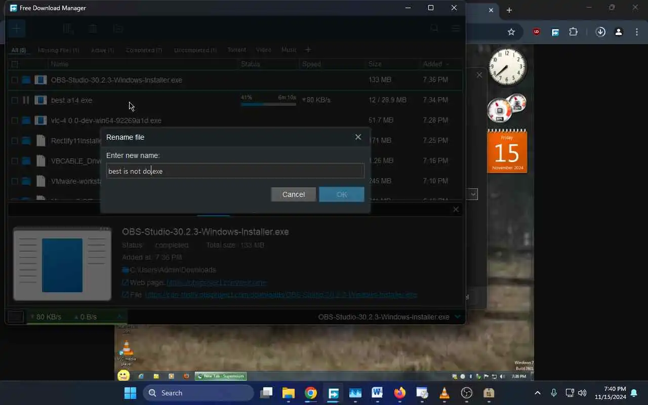Open a new Chrome tab
648x405 pixels.
point(509,10)
